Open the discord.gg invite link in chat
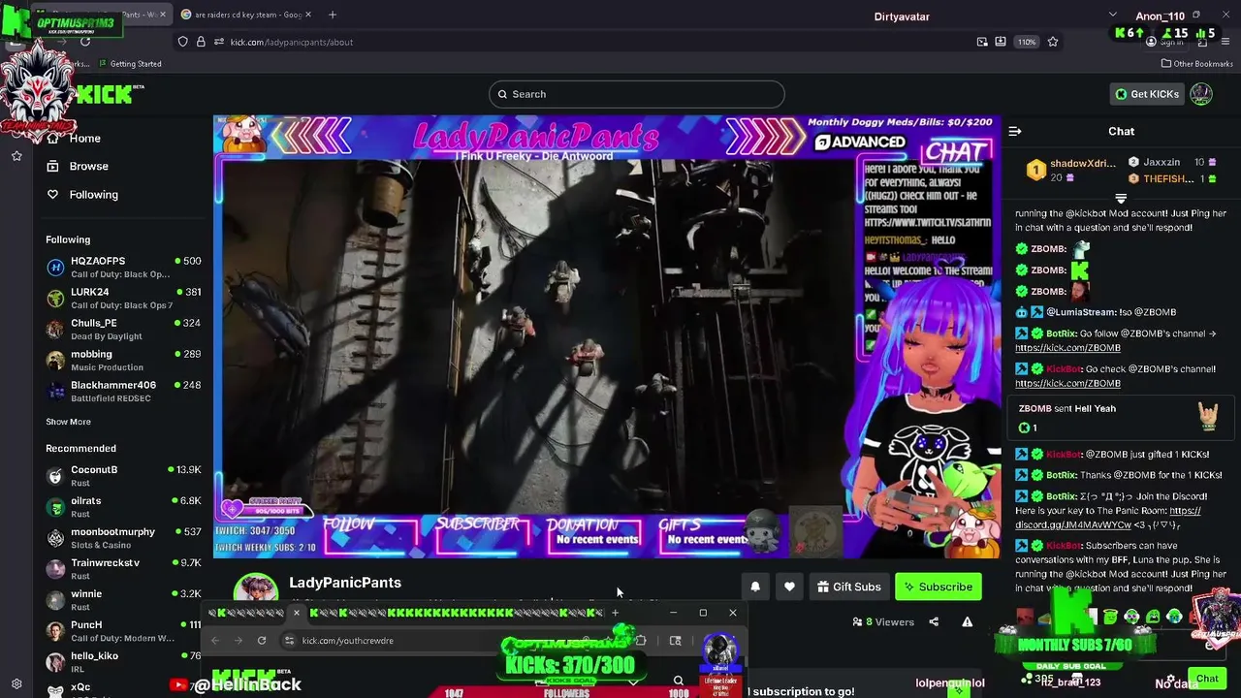This screenshot has height=698, width=1241. click(x=1108, y=518)
